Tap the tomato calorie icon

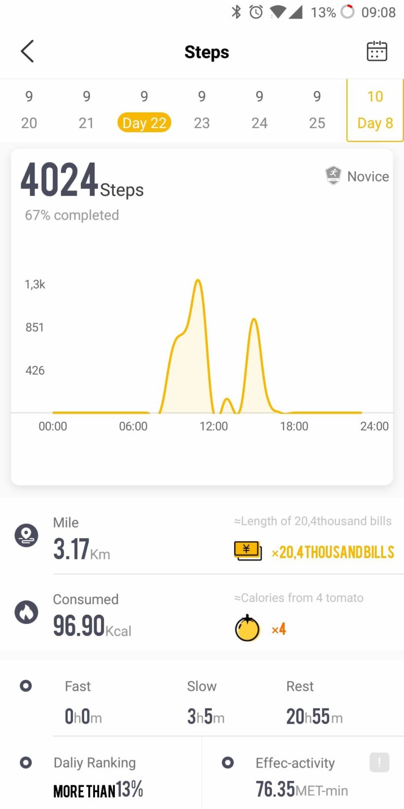coord(247,628)
